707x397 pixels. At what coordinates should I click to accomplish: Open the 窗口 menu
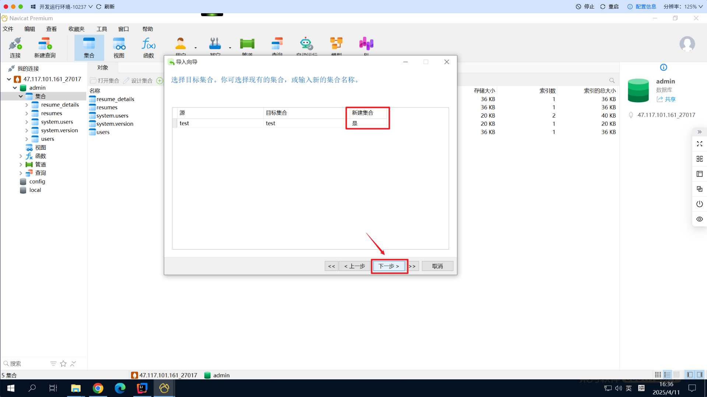[x=123, y=29]
